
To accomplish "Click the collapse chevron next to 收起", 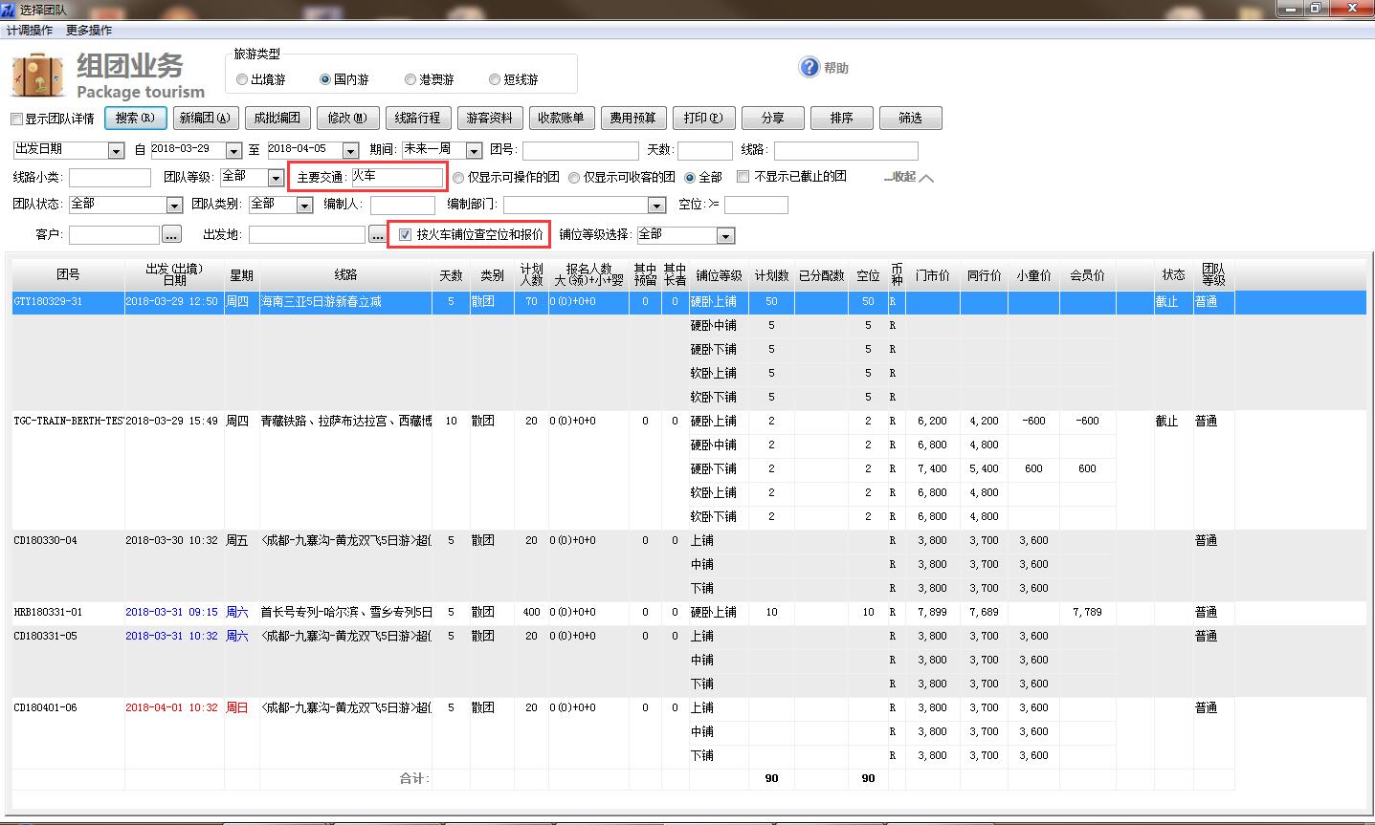I will [926, 178].
